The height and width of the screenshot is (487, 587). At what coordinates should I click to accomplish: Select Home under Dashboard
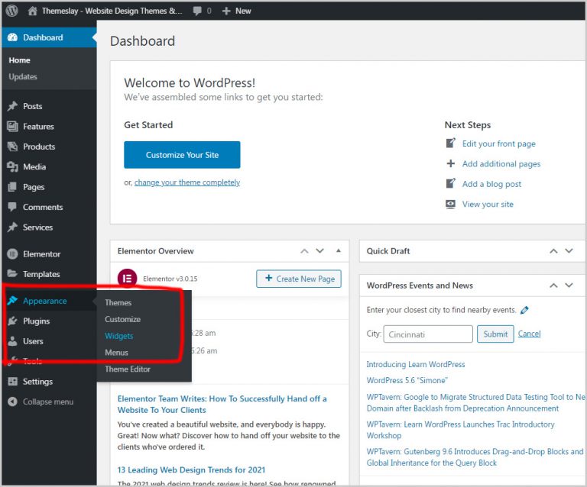19,60
